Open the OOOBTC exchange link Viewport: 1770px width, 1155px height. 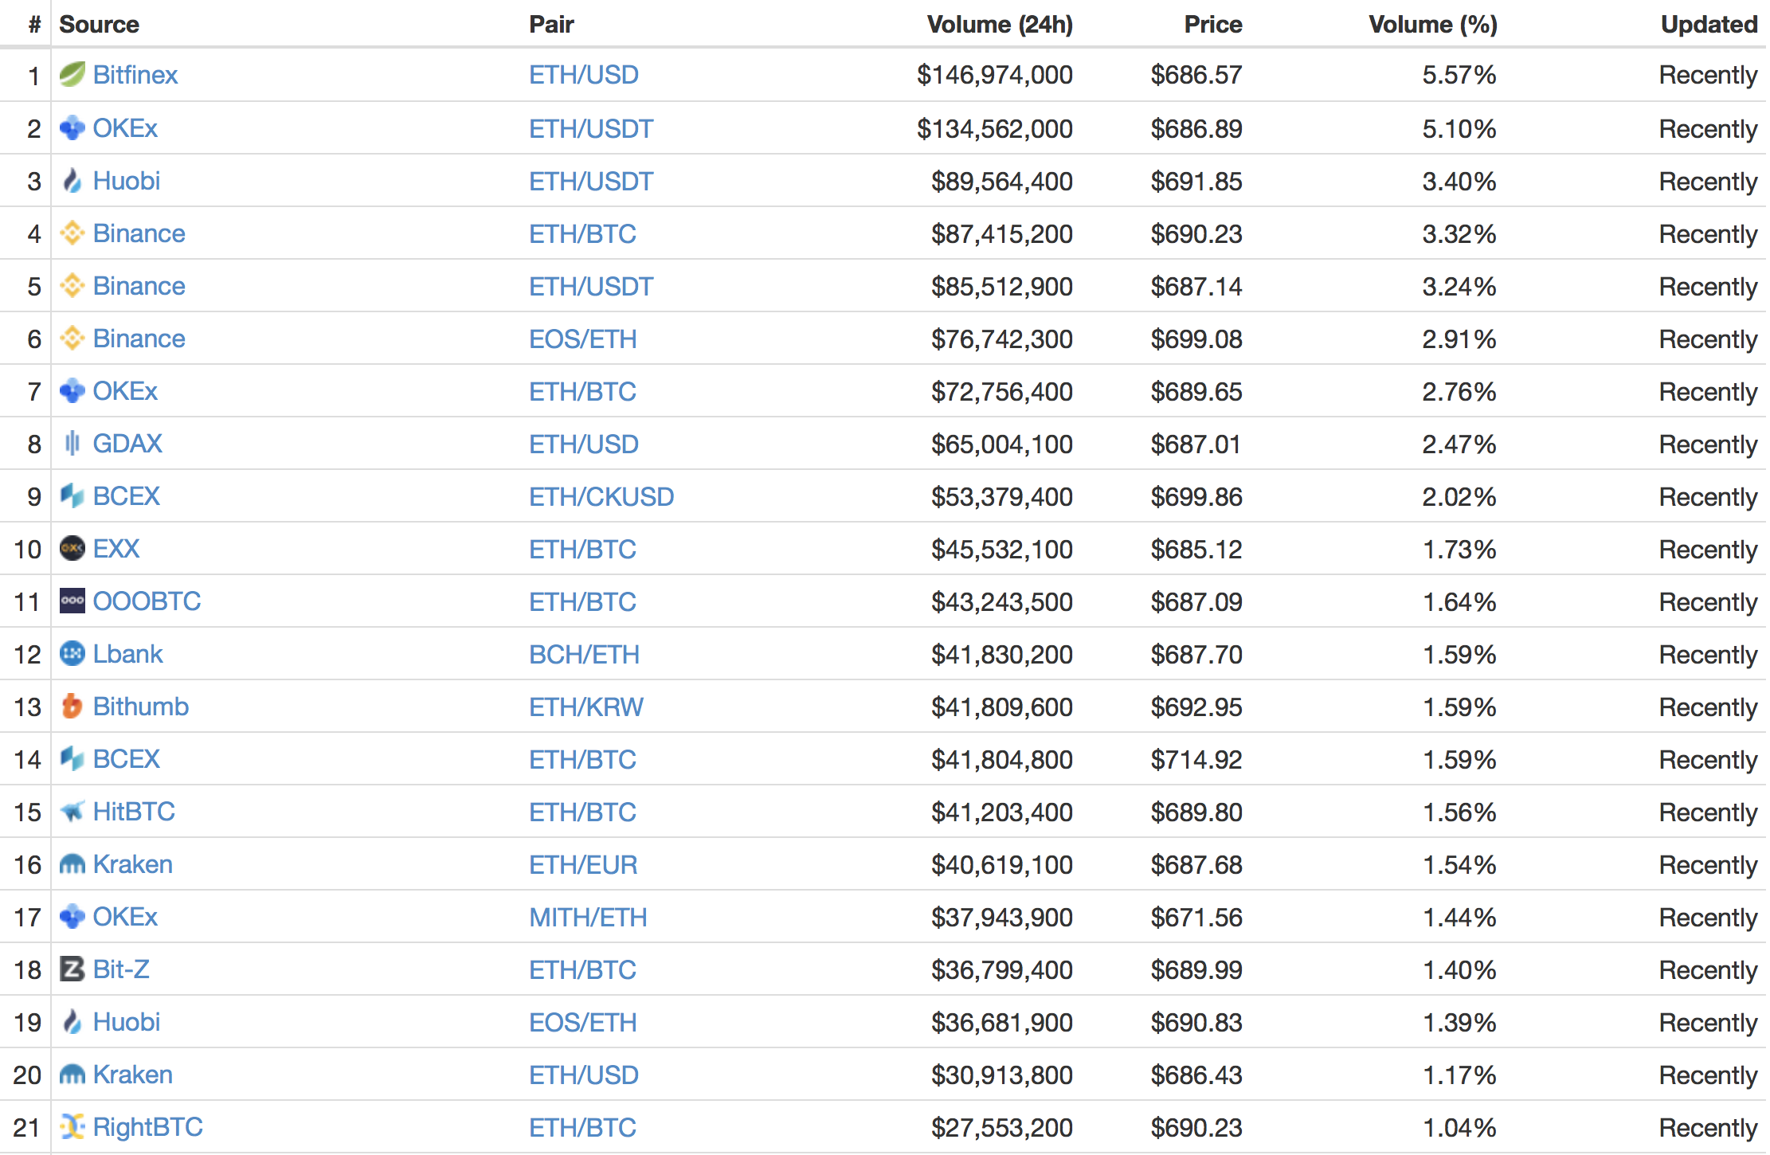click(x=147, y=601)
